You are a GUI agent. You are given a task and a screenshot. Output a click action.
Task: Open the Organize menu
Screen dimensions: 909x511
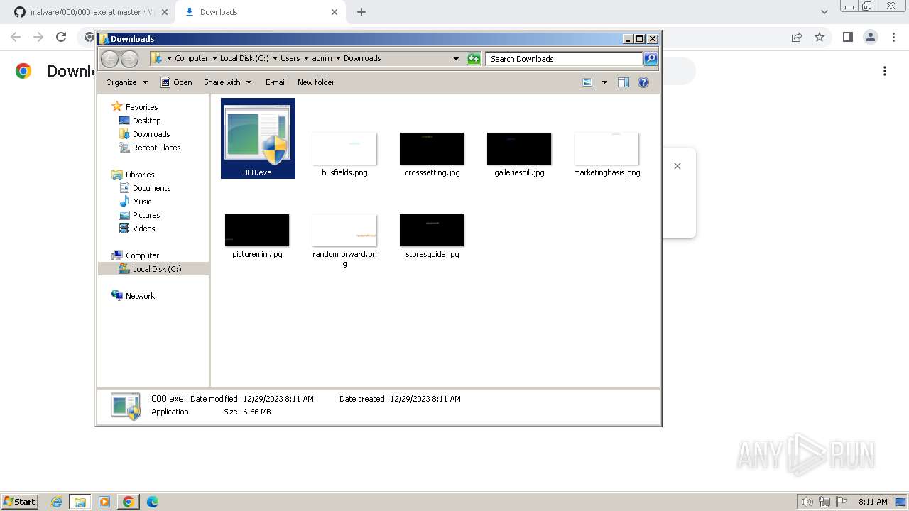pyautogui.click(x=126, y=82)
